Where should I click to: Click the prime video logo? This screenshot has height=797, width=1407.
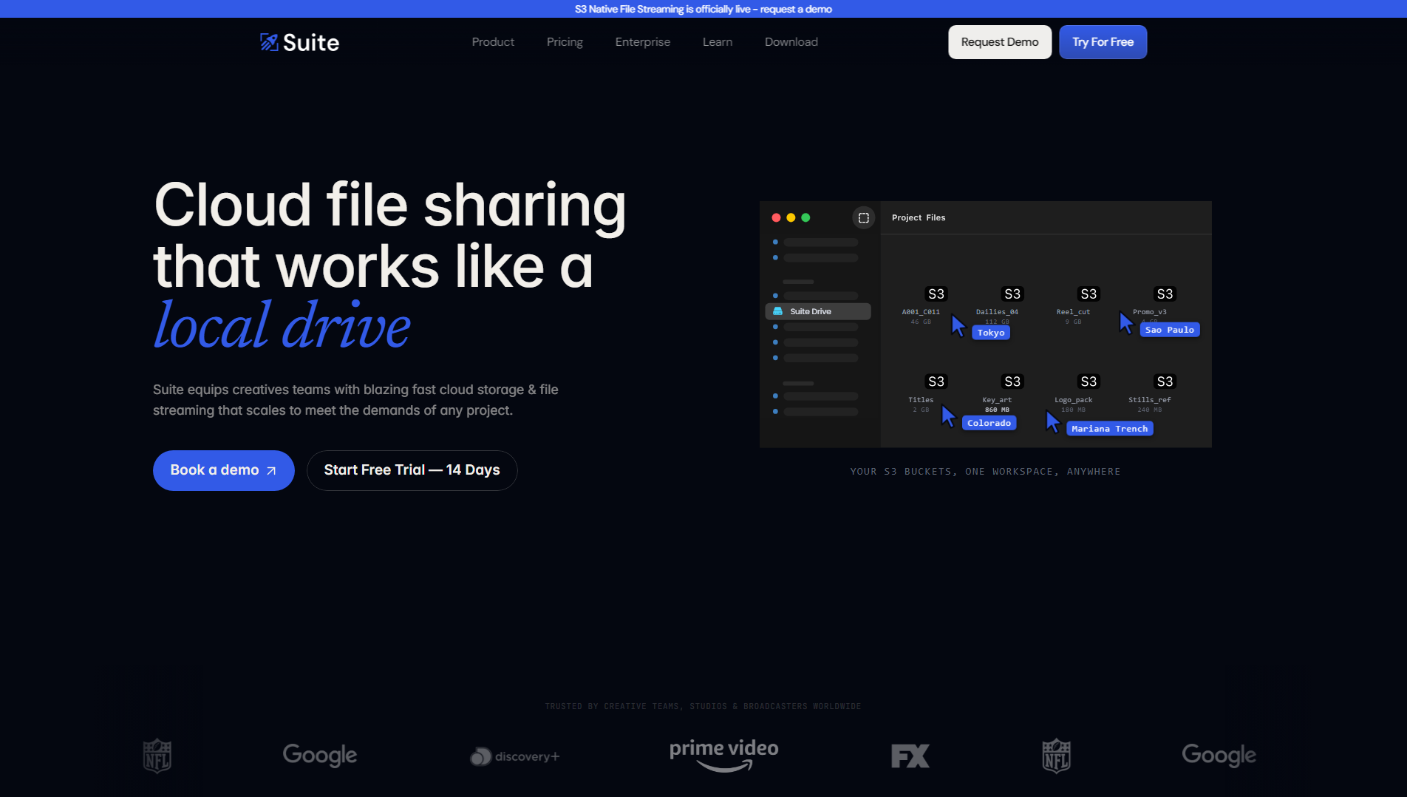[724, 755]
